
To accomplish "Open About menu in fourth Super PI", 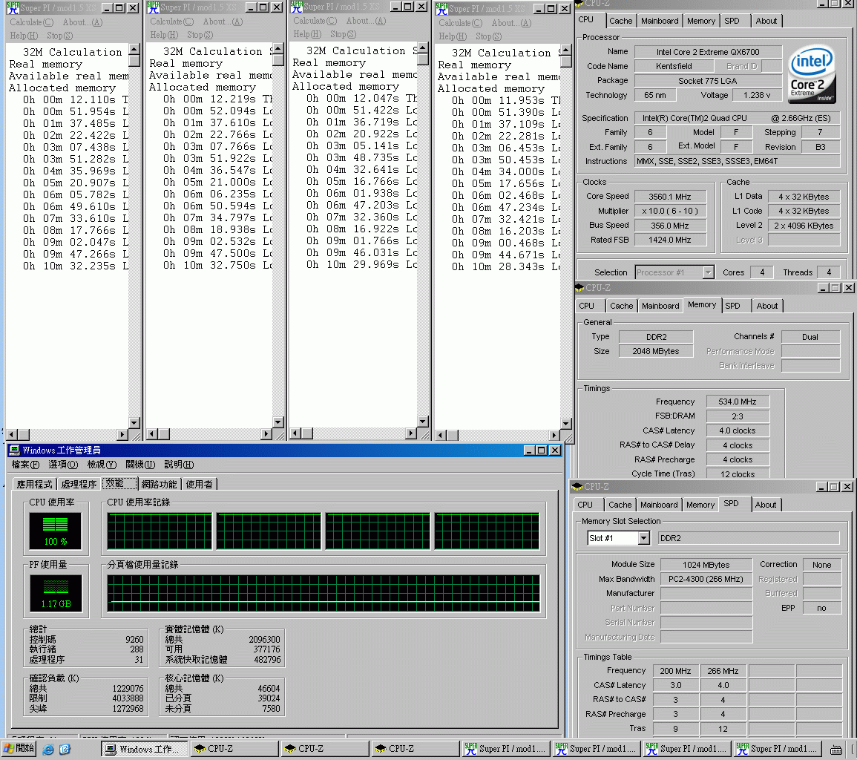I will click(511, 23).
